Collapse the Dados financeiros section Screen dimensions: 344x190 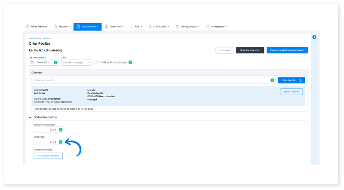(30, 117)
